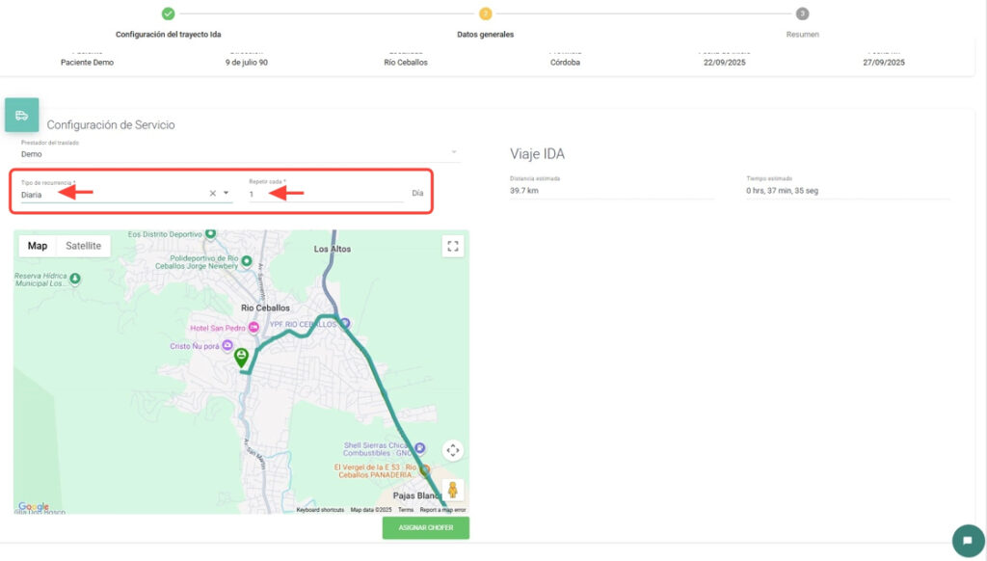Click the Report a map error link
The height and width of the screenshot is (561, 987).
click(442, 510)
